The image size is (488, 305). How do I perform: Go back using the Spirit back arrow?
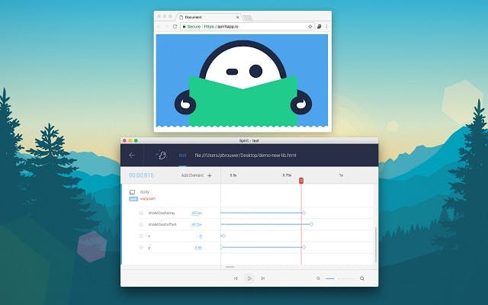tap(132, 155)
